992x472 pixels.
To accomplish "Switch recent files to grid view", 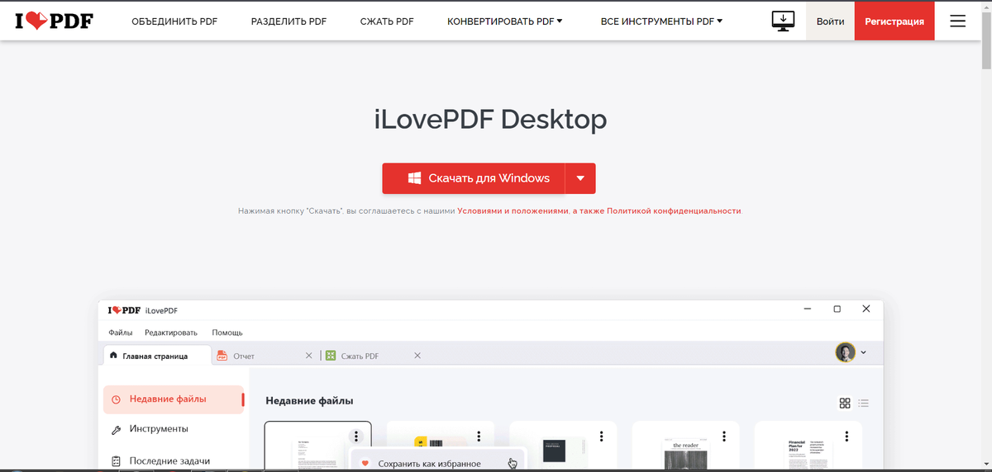I will tap(845, 404).
